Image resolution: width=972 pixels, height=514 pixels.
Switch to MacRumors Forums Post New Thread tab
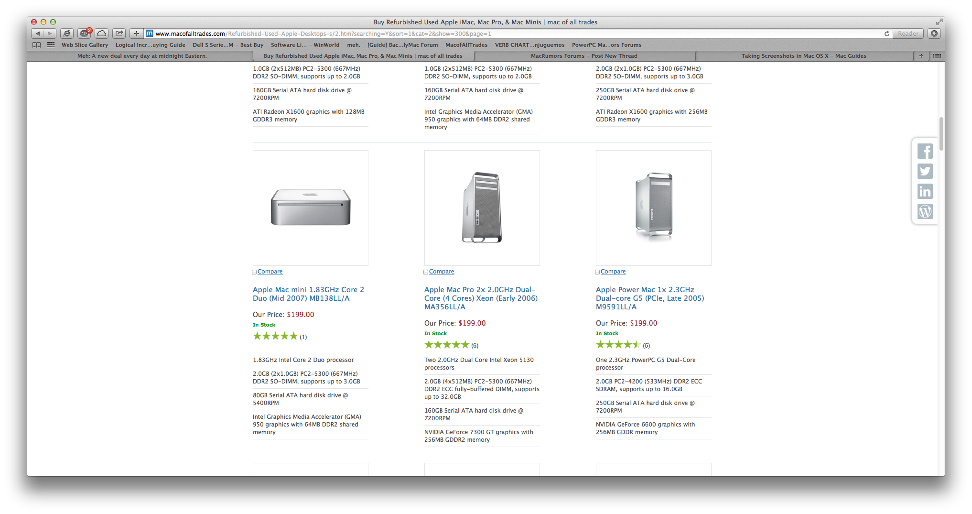click(x=584, y=56)
